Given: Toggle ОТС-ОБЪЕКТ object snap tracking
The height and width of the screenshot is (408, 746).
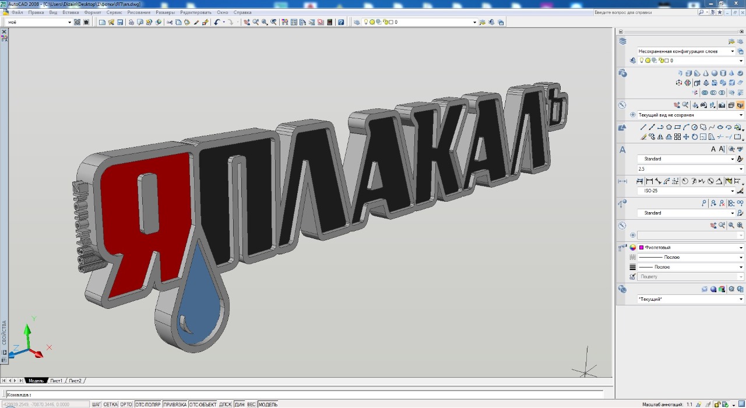Looking at the screenshot, I should click(203, 404).
